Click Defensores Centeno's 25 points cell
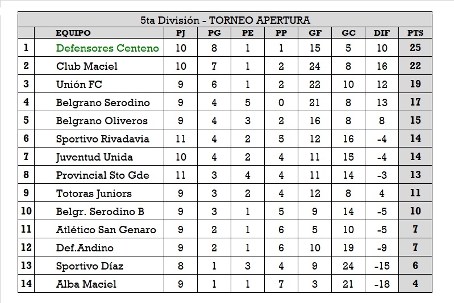 415,48
